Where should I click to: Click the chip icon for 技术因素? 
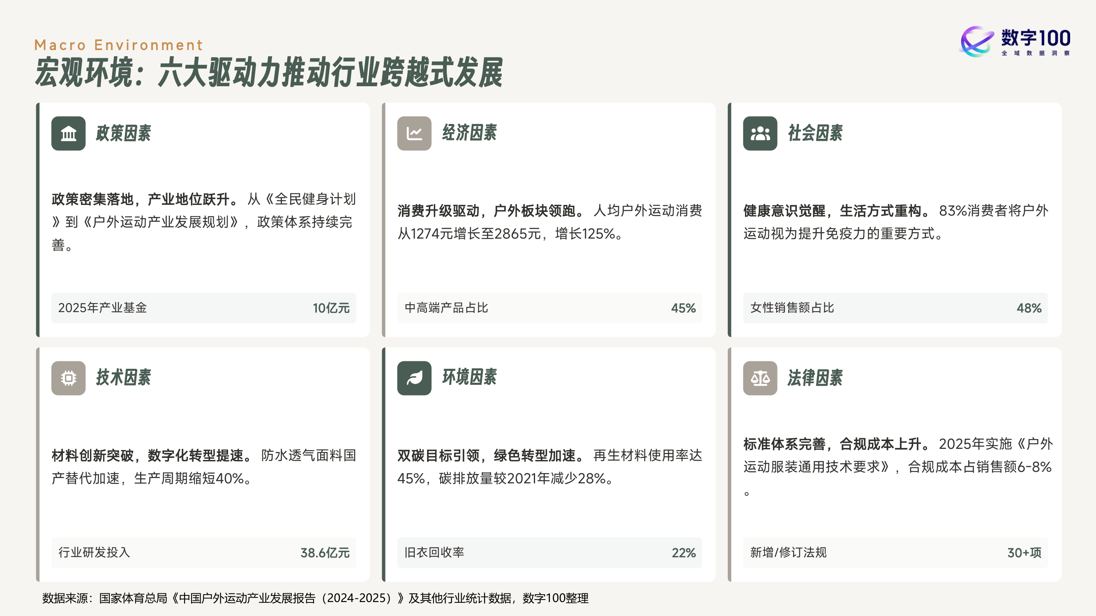click(x=68, y=378)
